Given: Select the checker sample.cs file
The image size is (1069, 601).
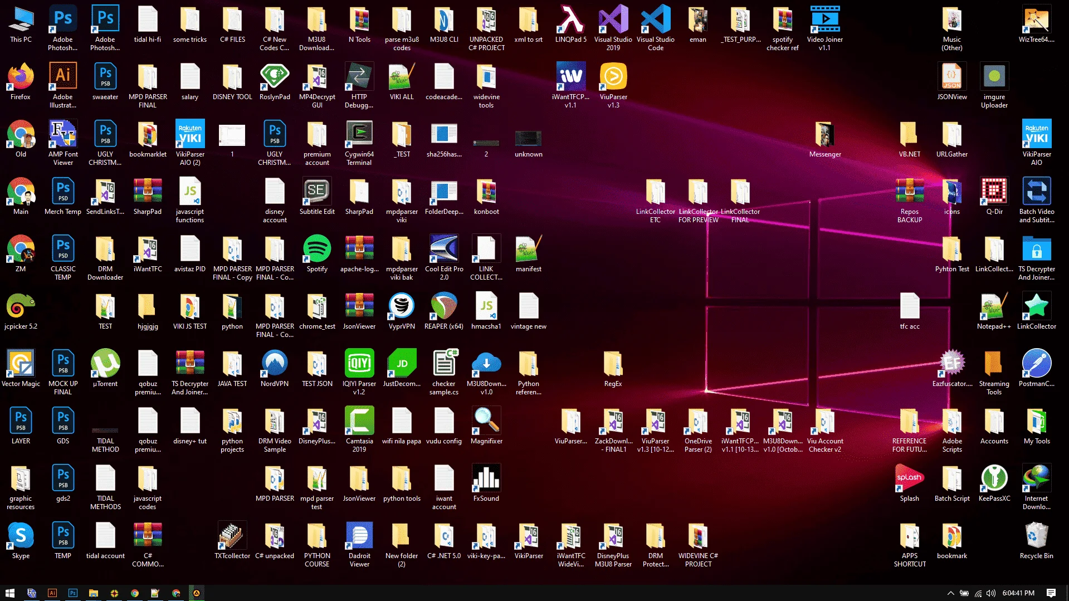Looking at the screenshot, I should (x=444, y=373).
